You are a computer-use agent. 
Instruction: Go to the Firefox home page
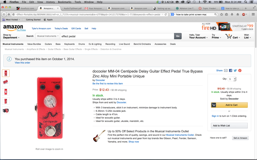pos(238,14)
